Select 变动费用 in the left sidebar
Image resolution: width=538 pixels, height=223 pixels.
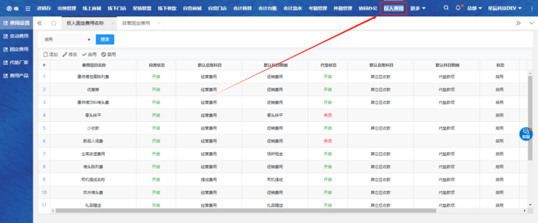(x=16, y=36)
